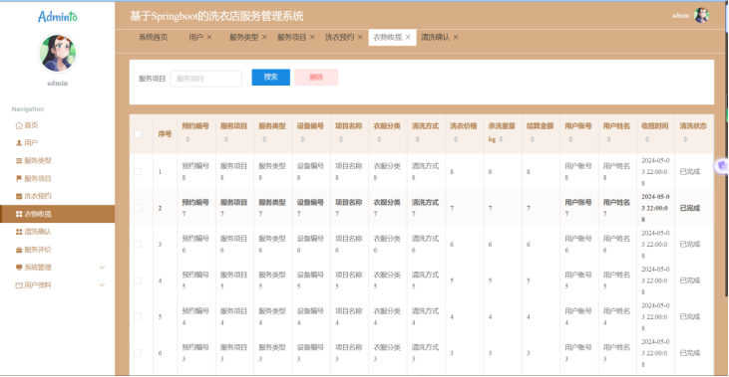Click the 清洗方式 3 cell in row 6
This screenshot has width=729, height=377.
(x=425, y=353)
